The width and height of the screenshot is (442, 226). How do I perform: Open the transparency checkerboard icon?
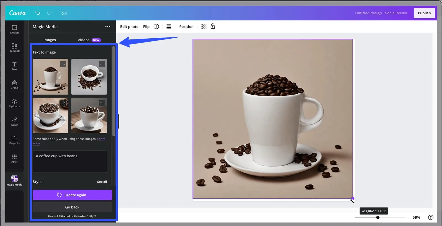pos(204,26)
